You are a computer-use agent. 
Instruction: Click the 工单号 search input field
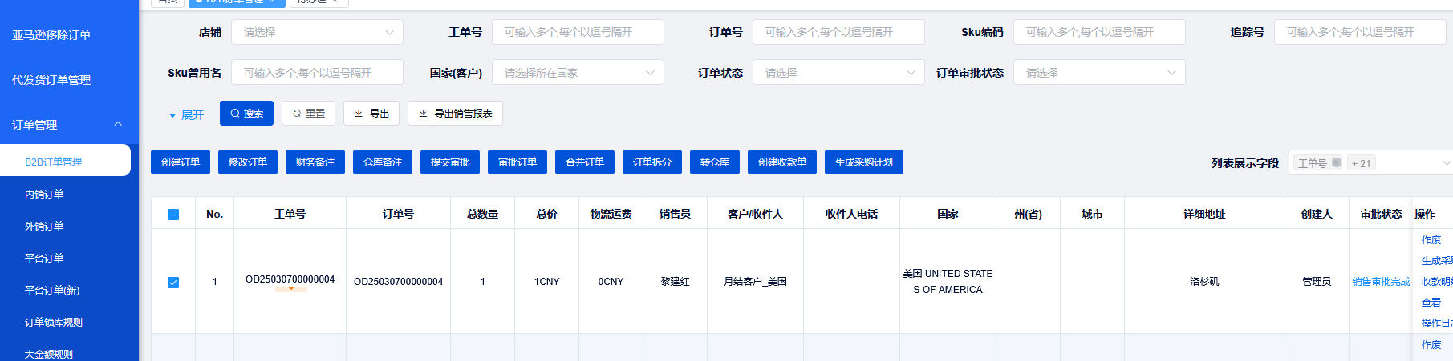point(578,32)
